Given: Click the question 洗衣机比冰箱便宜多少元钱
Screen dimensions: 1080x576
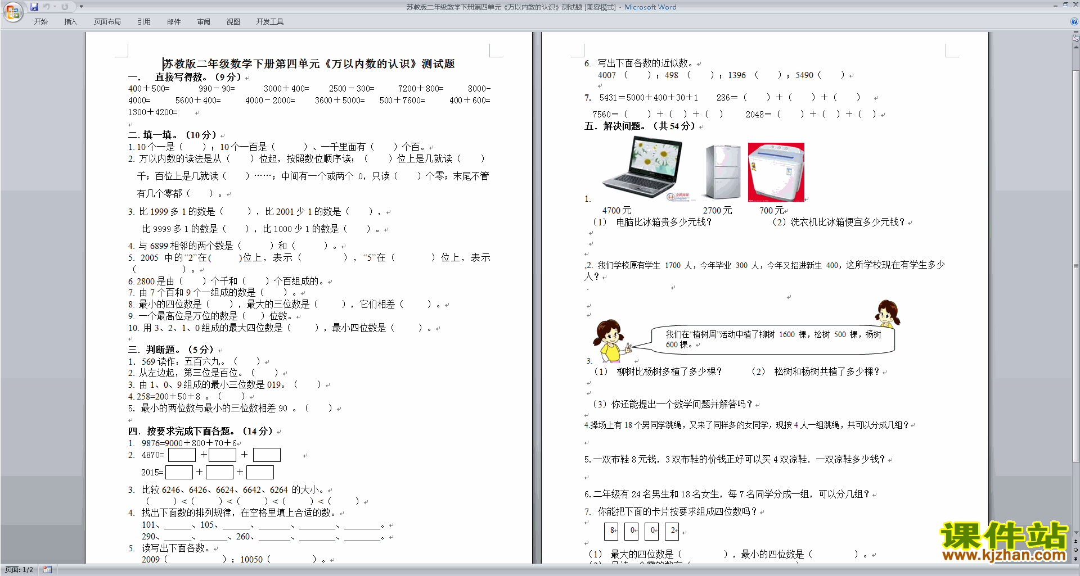Looking at the screenshot, I should point(848,222).
